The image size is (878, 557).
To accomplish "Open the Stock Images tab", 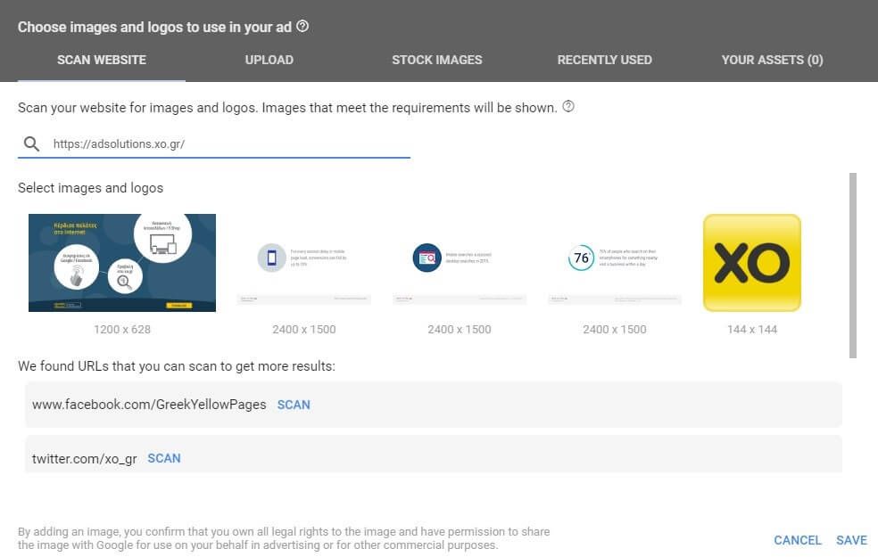I will tap(436, 60).
